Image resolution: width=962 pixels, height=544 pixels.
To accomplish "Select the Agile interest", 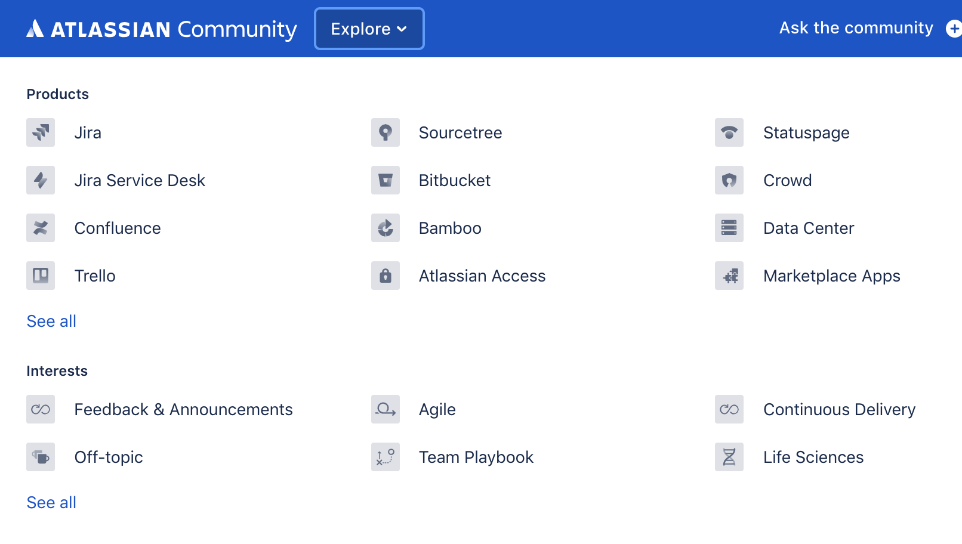I will tap(437, 410).
